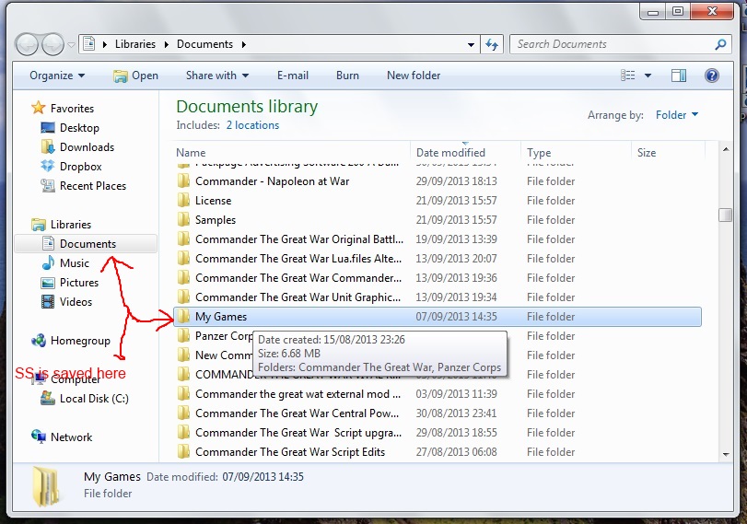The image size is (747, 524).
Task: Sort by the Type column header
Action: [x=576, y=153]
